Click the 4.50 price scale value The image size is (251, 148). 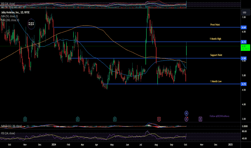point(244,90)
